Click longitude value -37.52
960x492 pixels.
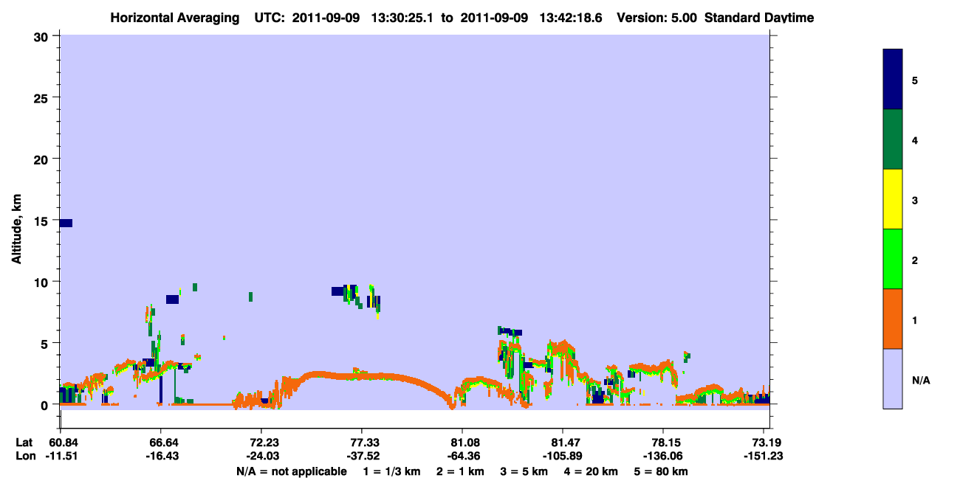(362, 455)
